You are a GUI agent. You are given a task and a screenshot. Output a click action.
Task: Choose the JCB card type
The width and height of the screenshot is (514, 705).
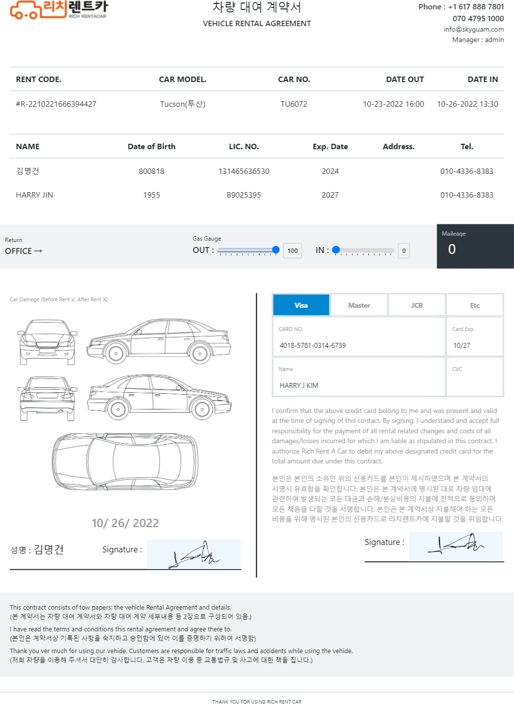417,305
